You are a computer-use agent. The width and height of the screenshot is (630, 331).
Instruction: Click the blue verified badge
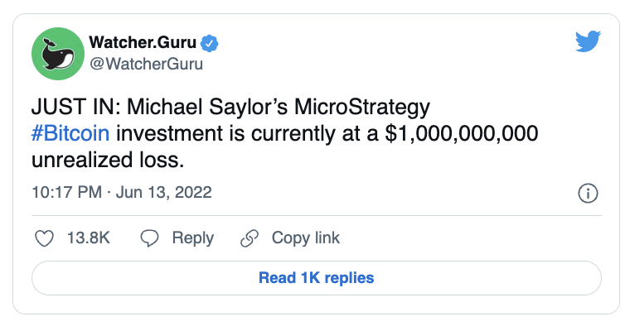point(212,42)
